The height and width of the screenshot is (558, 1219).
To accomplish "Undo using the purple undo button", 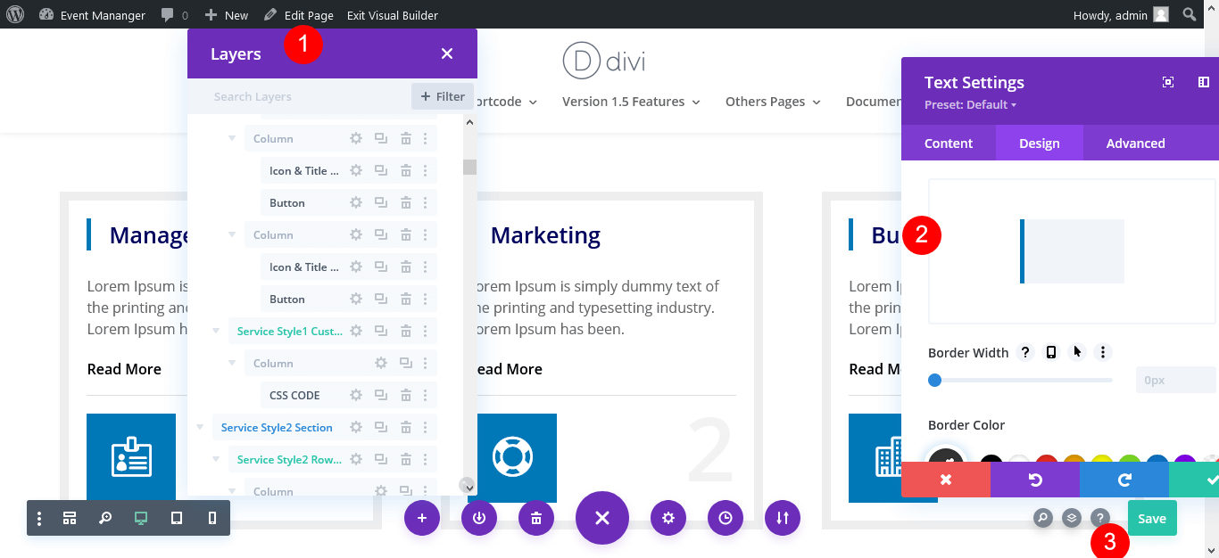I will 1035,480.
